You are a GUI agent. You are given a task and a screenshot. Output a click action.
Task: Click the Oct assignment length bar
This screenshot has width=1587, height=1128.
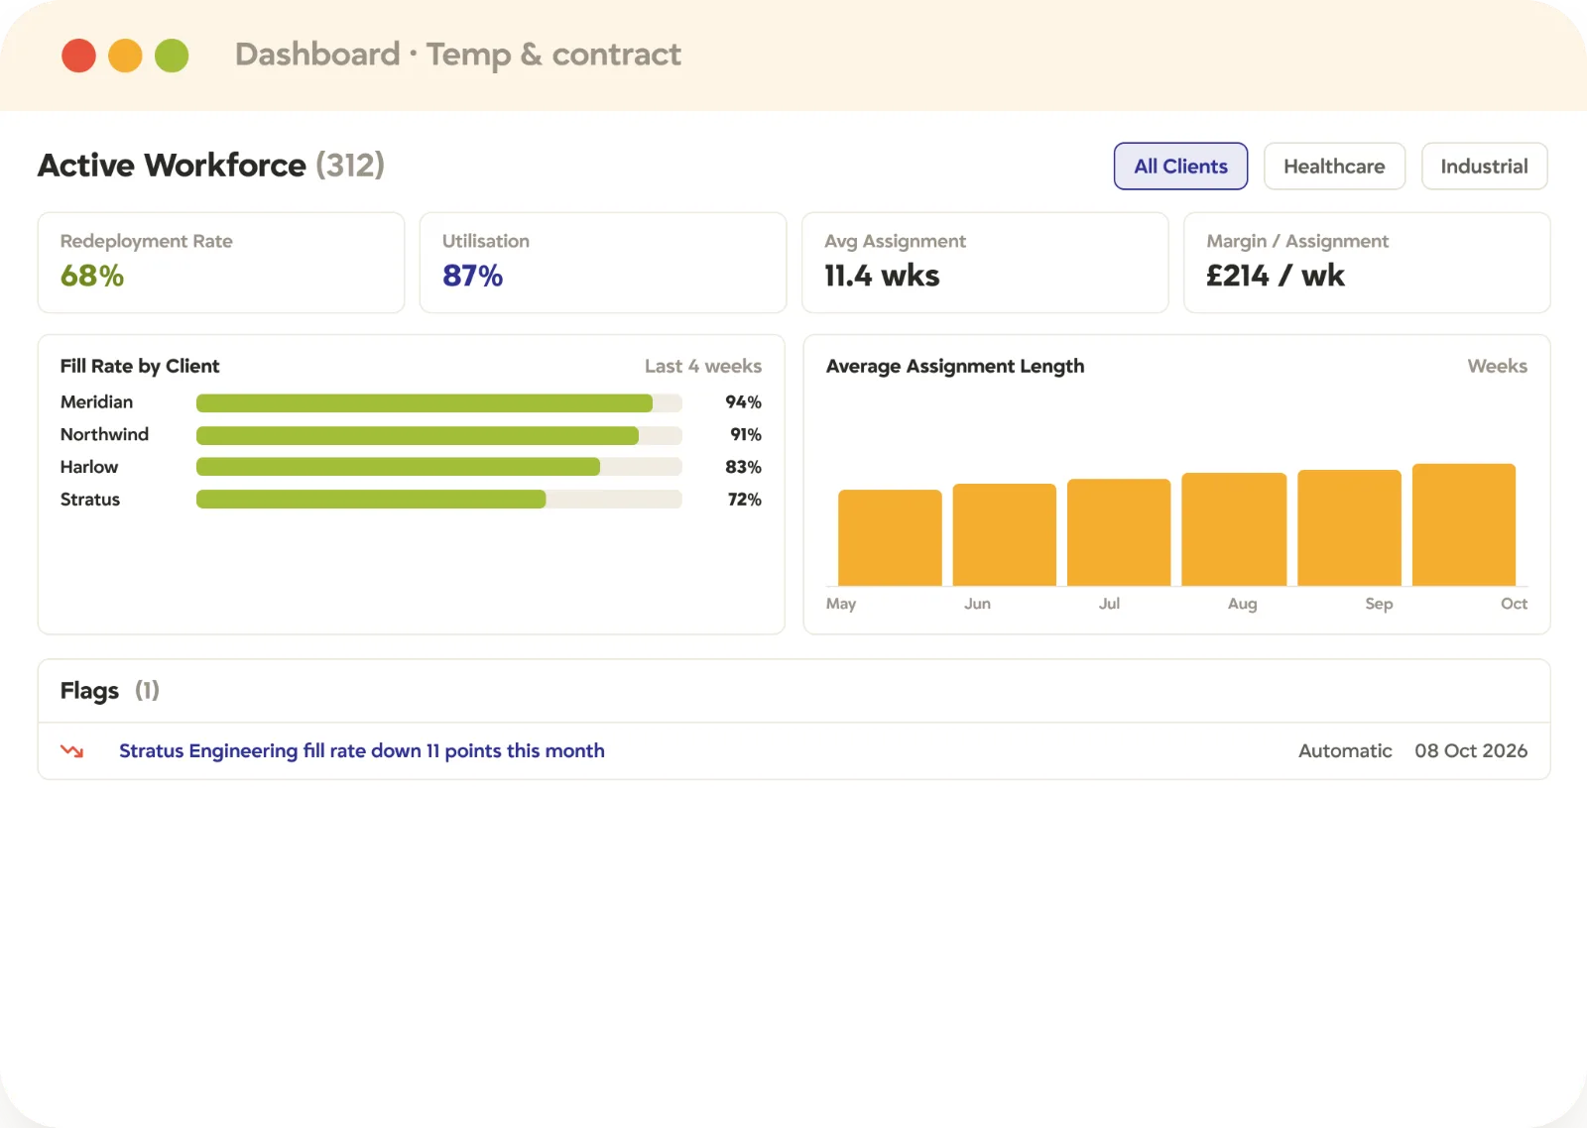tap(1464, 524)
